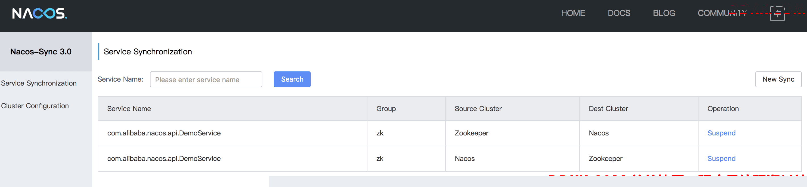Select Cluster Configuration in the sidebar
807x187 pixels.
[35, 106]
